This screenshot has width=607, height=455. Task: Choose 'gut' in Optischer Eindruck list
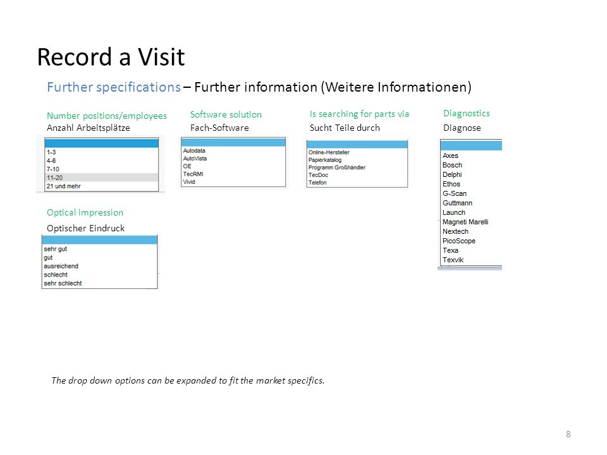(x=99, y=257)
